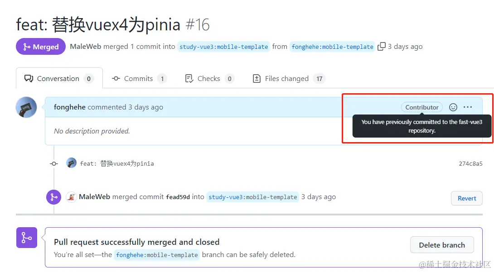
Task: Open merged commit fead59d
Action: point(178,197)
